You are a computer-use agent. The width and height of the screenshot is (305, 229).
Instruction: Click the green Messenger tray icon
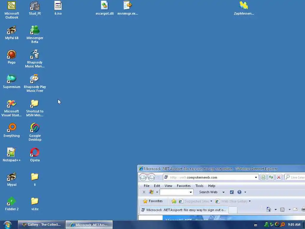267,225
